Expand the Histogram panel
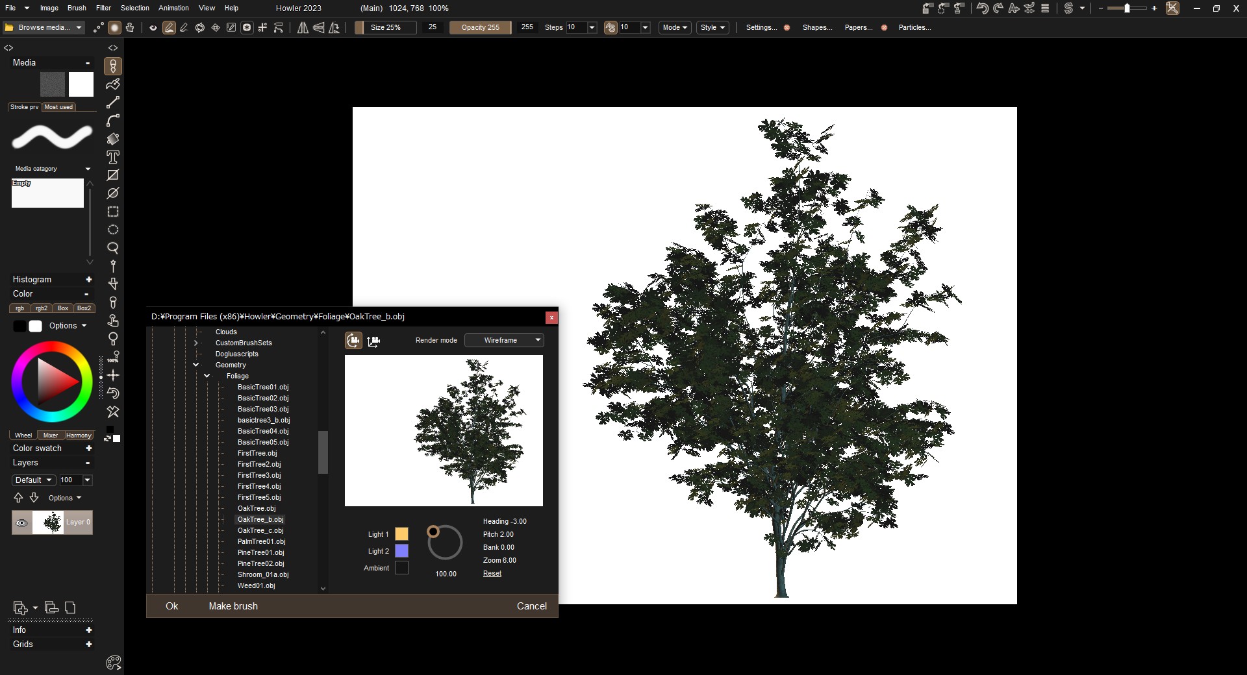 pos(88,280)
